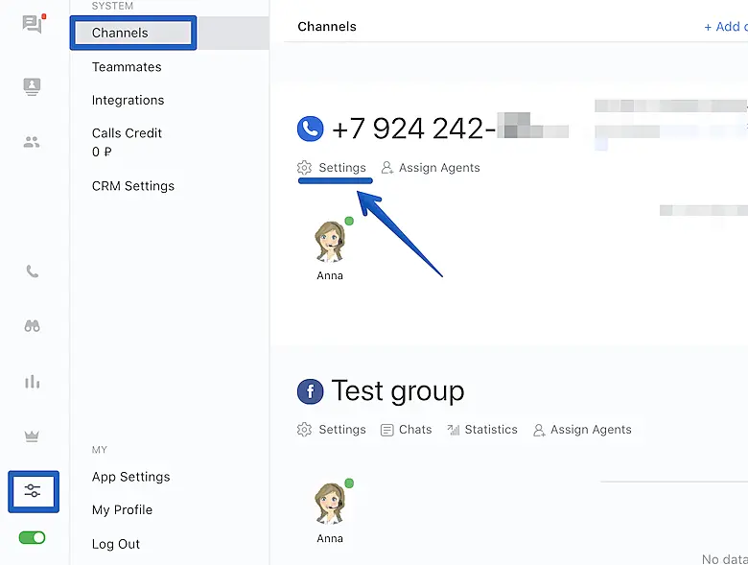Select Channels in the System menu
The width and height of the screenshot is (748, 565).
click(x=120, y=33)
